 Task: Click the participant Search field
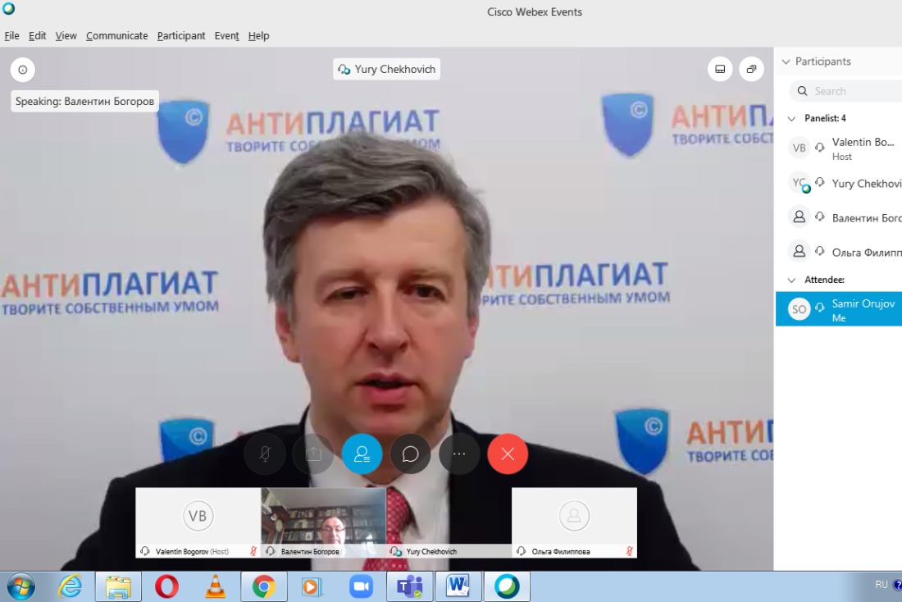coord(853,91)
